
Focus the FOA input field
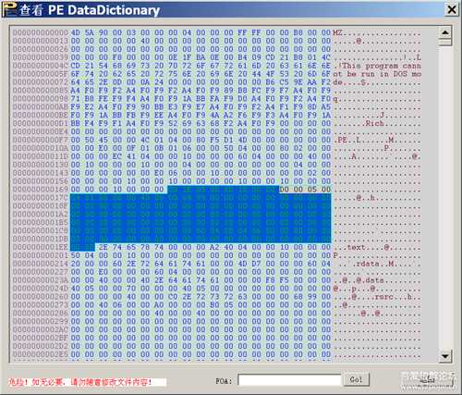tap(289, 380)
